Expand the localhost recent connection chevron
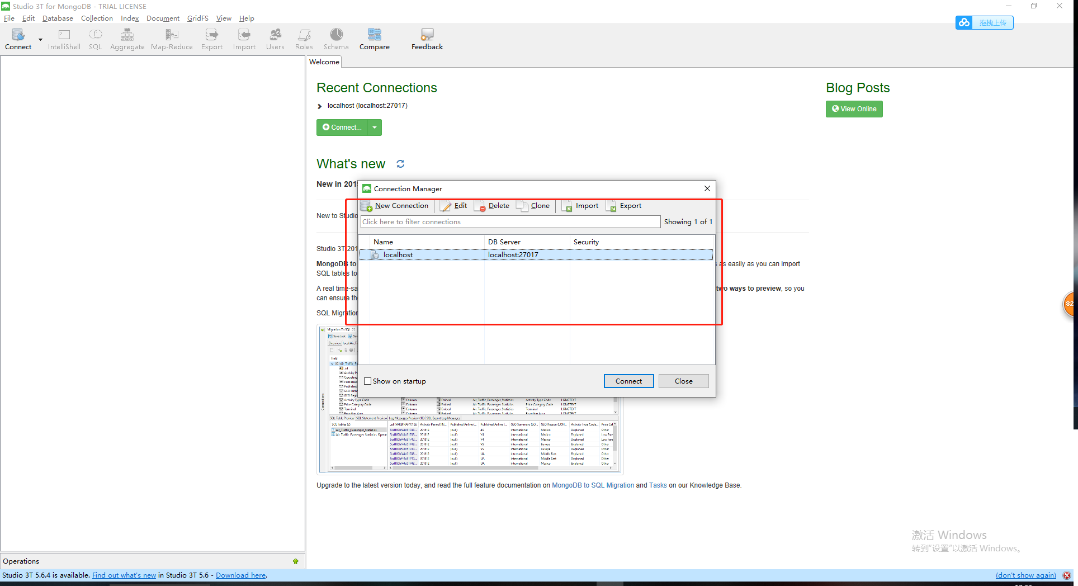The height and width of the screenshot is (586, 1078). tap(320, 106)
